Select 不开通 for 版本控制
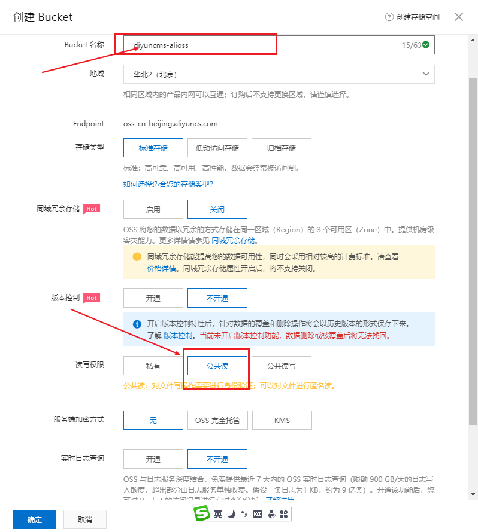Image resolution: width=478 pixels, height=532 pixels. pyautogui.click(x=217, y=298)
